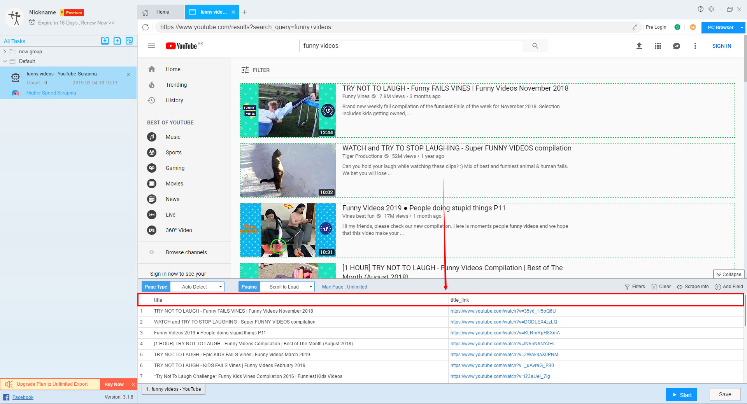Viewport: 747px width, 404px height.
Task: Click the Add Field button
Action: [x=729, y=287]
